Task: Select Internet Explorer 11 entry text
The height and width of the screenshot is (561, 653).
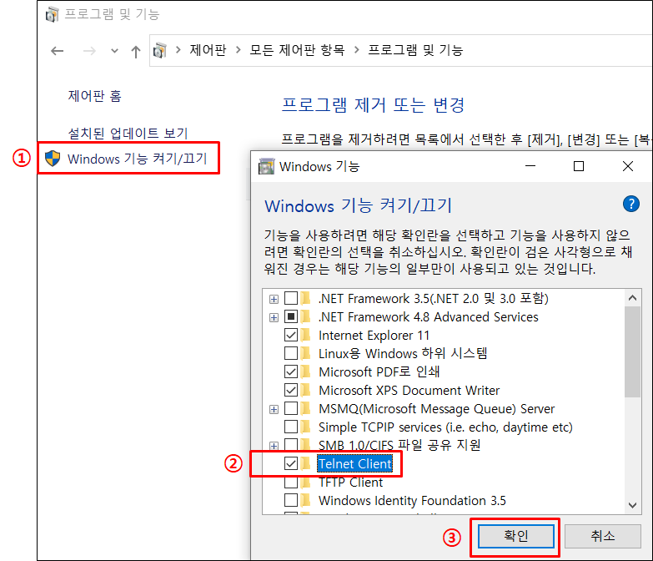Action: 374,335
